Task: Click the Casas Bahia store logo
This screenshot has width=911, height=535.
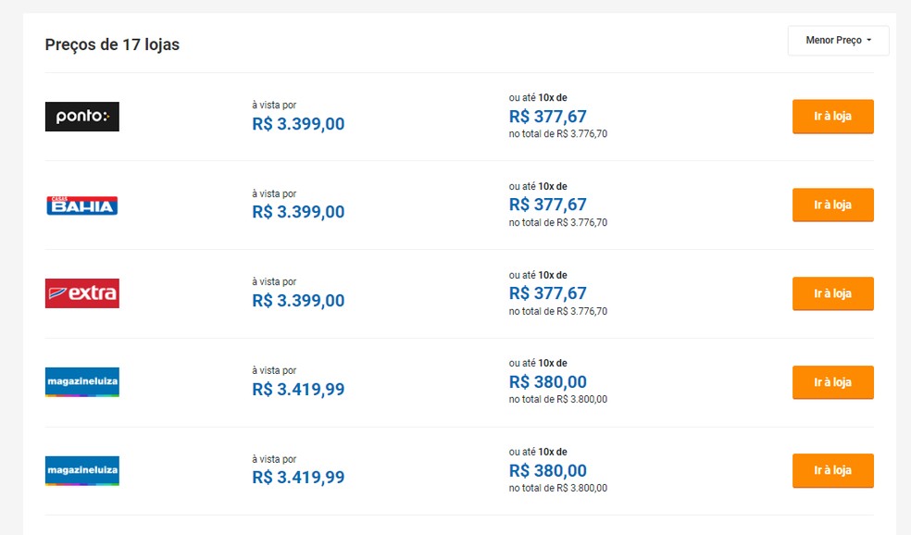Action: click(x=81, y=205)
